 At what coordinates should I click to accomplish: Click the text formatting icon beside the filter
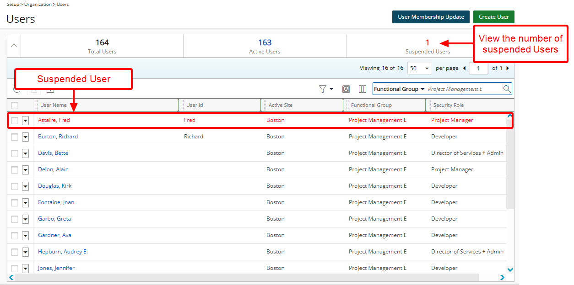[346, 89]
